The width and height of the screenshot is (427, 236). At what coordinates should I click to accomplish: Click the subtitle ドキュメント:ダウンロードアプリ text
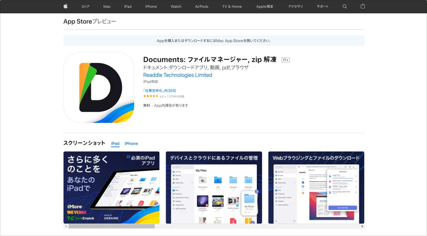point(196,67)
